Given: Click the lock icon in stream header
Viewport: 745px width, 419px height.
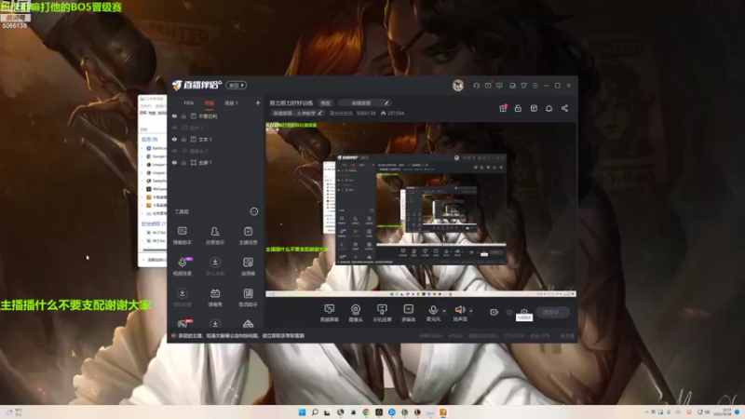Looking at the screenshot, I should pyautogui.click(x=518, y=108).
